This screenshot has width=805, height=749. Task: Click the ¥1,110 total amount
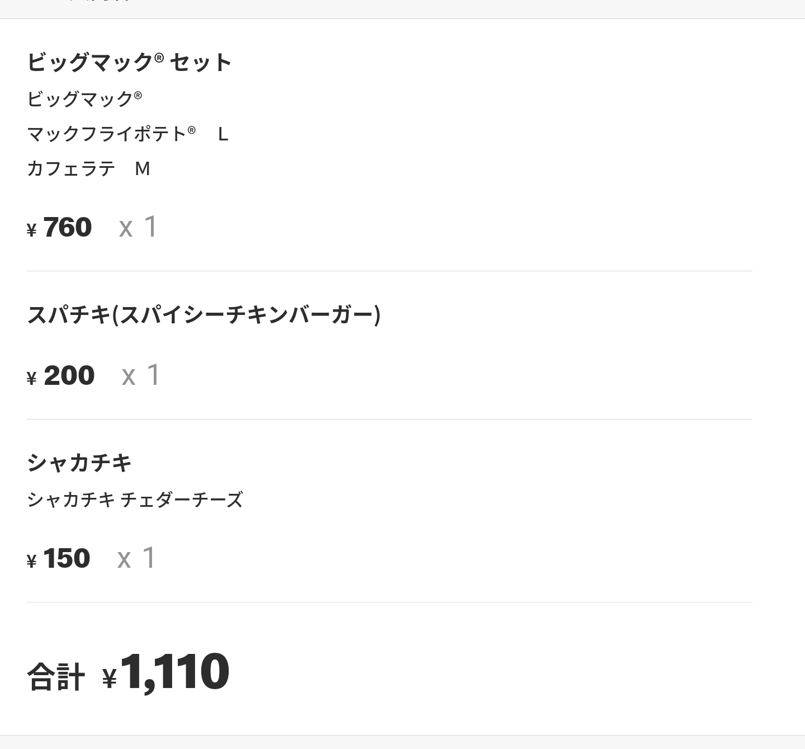pos(174,672)
